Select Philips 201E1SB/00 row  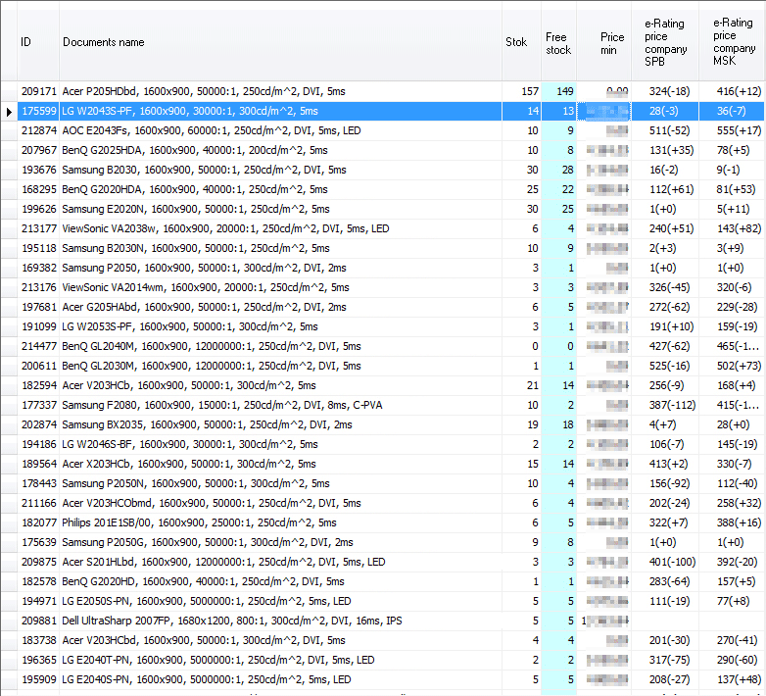(280, 522)
